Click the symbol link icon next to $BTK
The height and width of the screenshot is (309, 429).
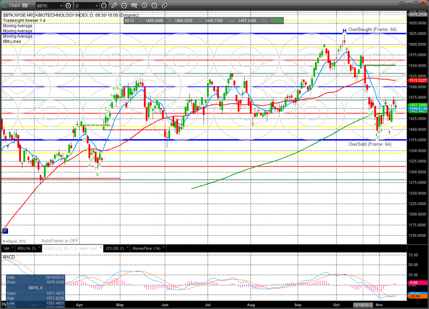click(68, 5)
